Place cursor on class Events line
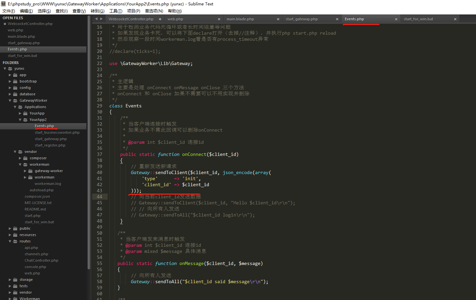 pos(125,106)
